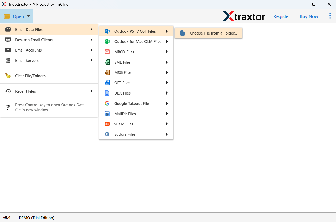Click the Buy Now link
Screen dimensions: 336x222
(309, 16)
